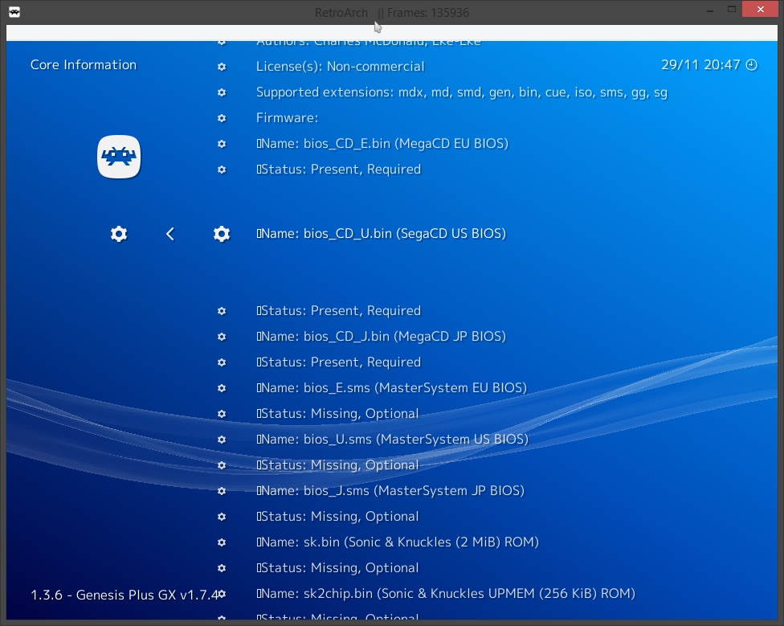Screen dimensions: 784x626
Task: Click the gear icon beside Supported extensions
Action: tap(222, 92)
